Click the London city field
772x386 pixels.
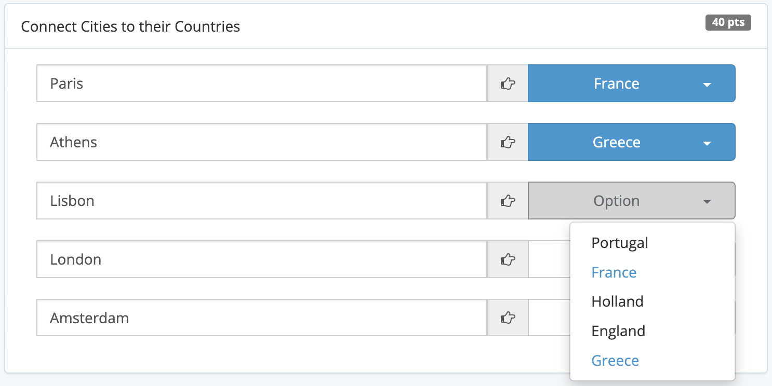coord(262,259)
